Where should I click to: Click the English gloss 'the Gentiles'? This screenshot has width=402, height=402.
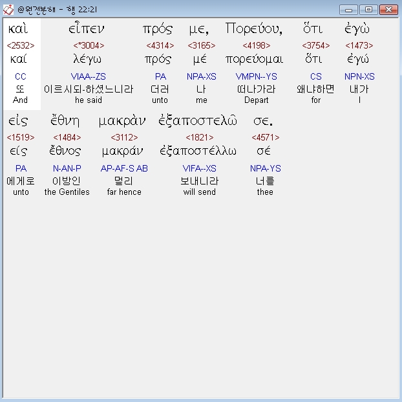coord(67,192)
